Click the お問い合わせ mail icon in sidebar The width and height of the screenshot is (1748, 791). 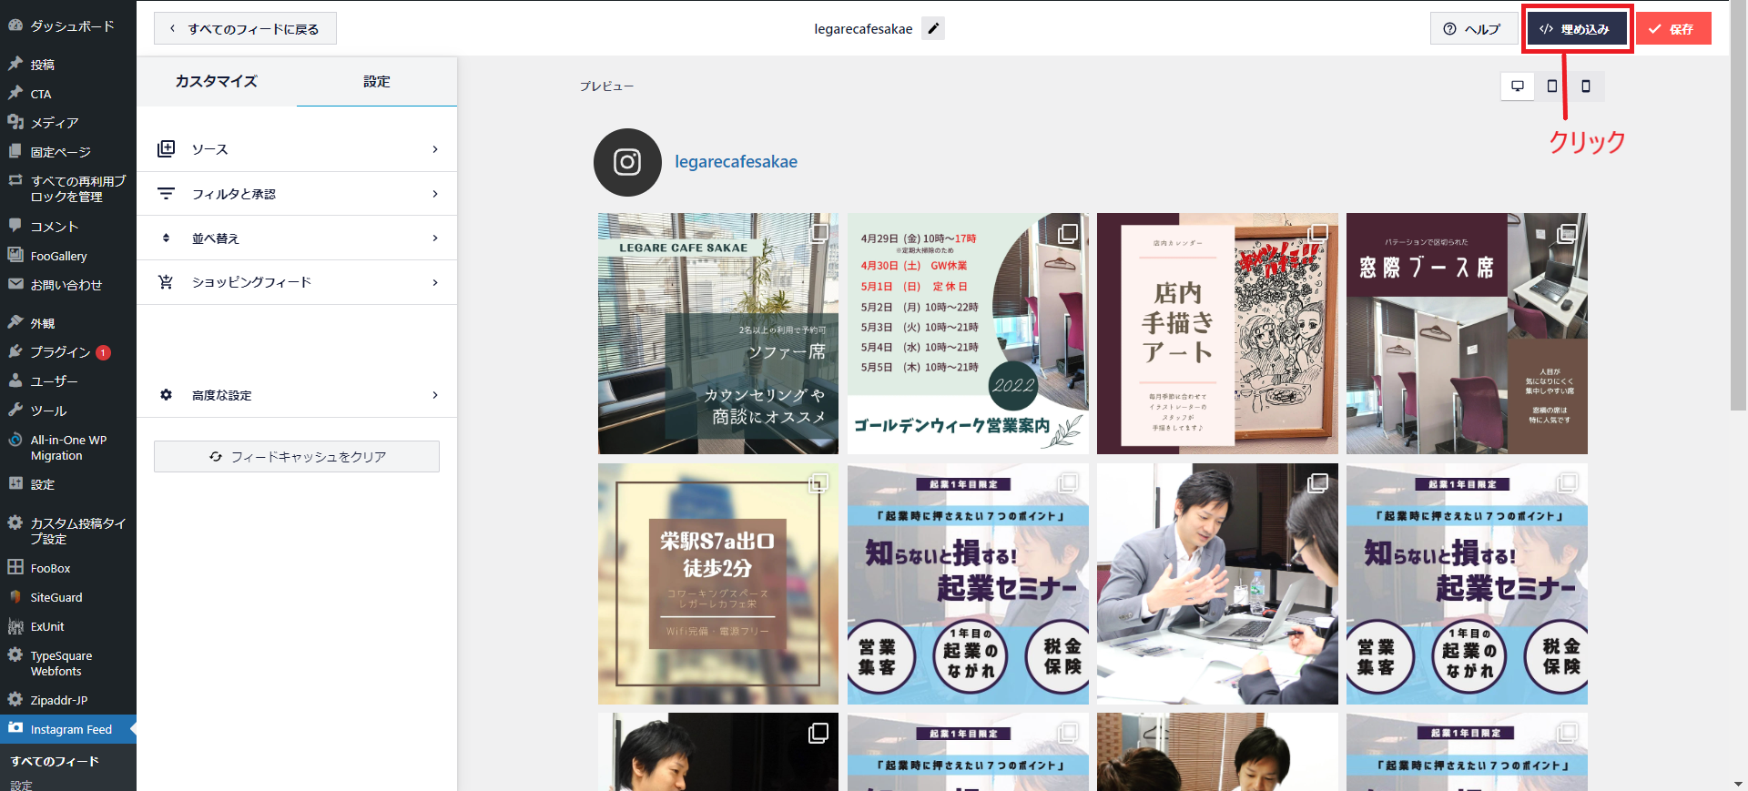pyautogui.click(x=15, y=284)
